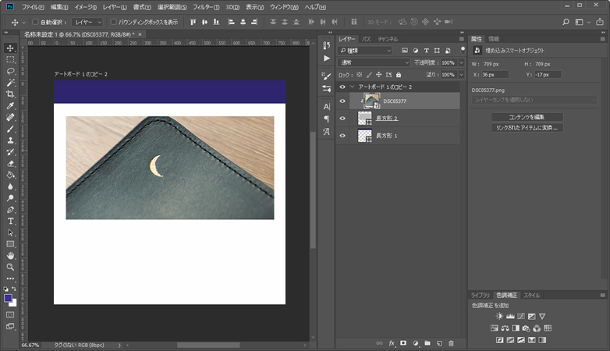Click the リンクされたアイテムに変換 button
Screen dimensions: 610x351
click(x=527, y=128)
